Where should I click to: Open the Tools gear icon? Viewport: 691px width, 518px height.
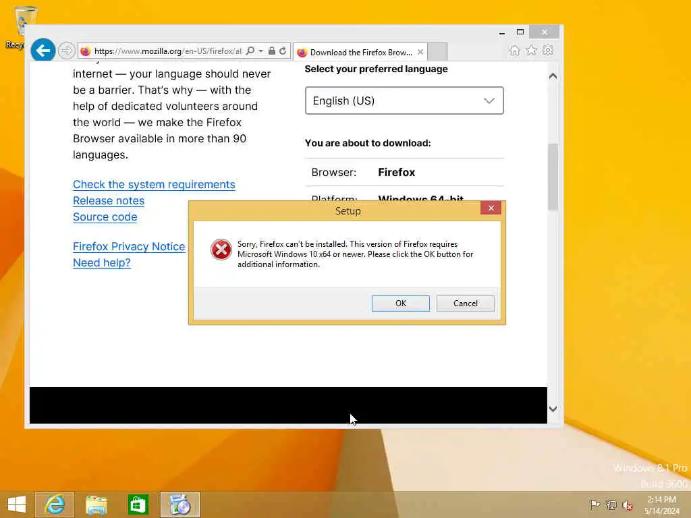548,50
